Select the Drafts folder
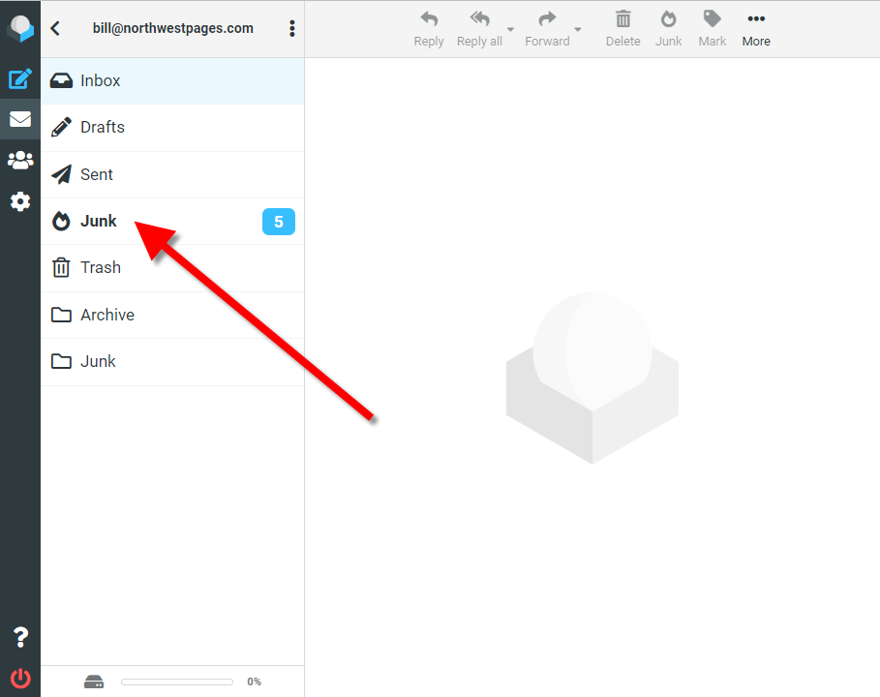Viewport: 880px width, 697px height. (x=172, y=128)
